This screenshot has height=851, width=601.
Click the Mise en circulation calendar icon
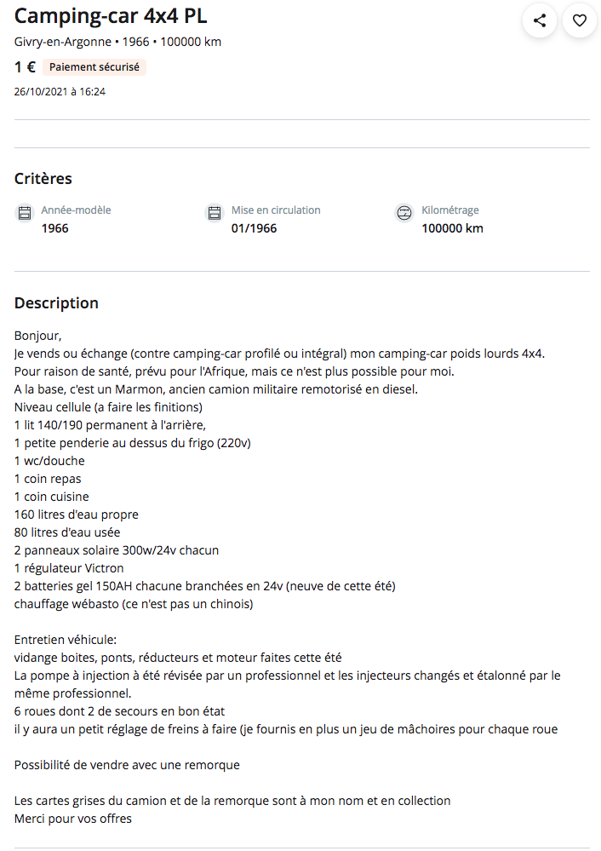click(215, 213)
